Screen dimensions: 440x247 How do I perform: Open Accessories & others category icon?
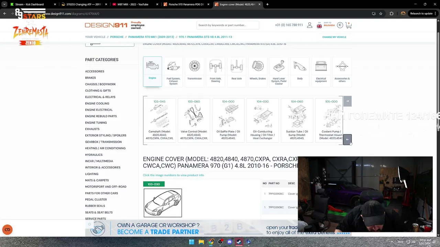pos(342,71)
